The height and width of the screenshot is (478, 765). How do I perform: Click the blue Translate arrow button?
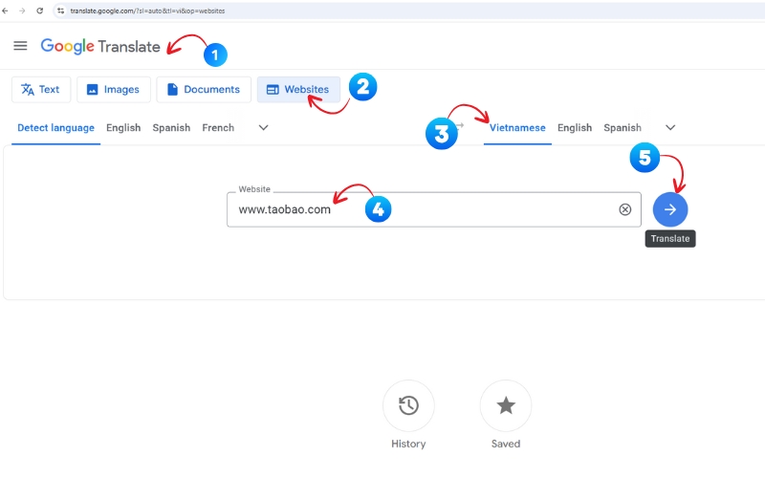(670, 209)
